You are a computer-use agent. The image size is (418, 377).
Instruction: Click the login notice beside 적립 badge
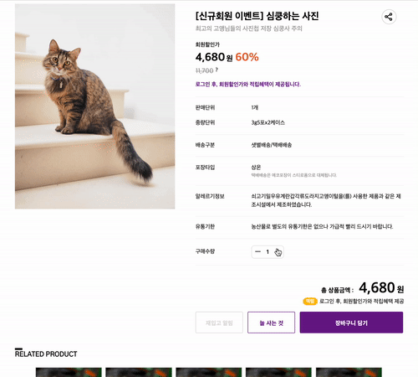[x=361, y=301]
